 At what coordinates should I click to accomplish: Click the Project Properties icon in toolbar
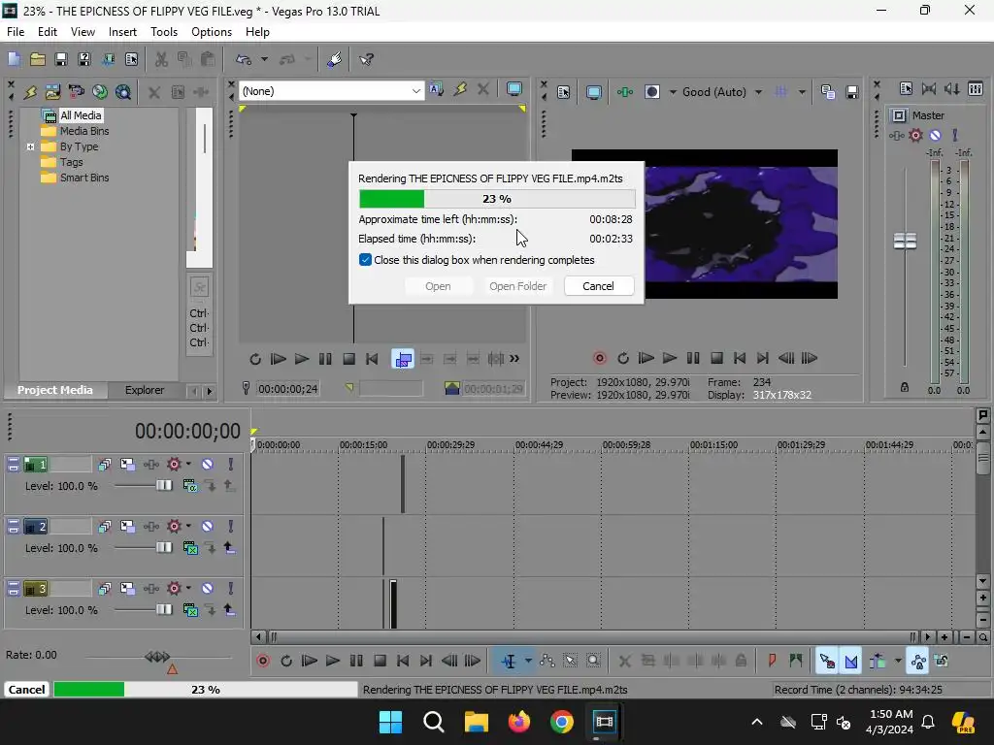[131, 59]
